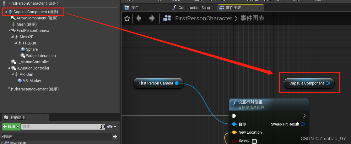Select FirstPersonCharacter (自身) root row
Screen dimensions: 351x144
point(34,3)
